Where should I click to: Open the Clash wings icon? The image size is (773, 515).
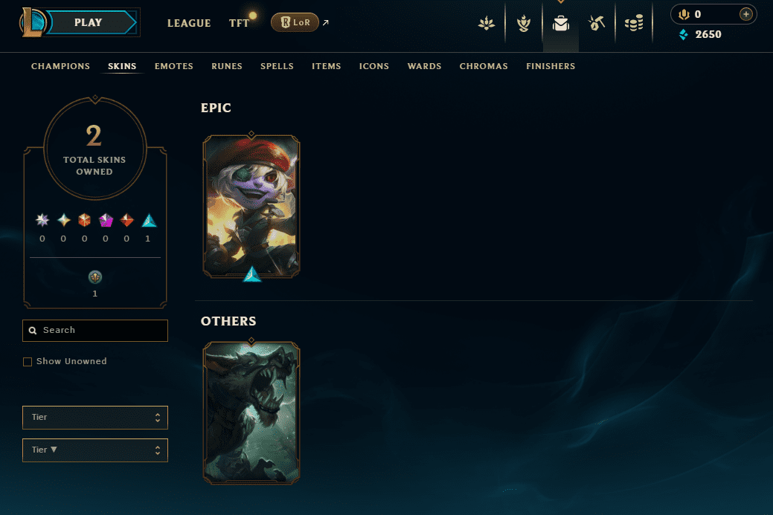click(x=487, y=23)
